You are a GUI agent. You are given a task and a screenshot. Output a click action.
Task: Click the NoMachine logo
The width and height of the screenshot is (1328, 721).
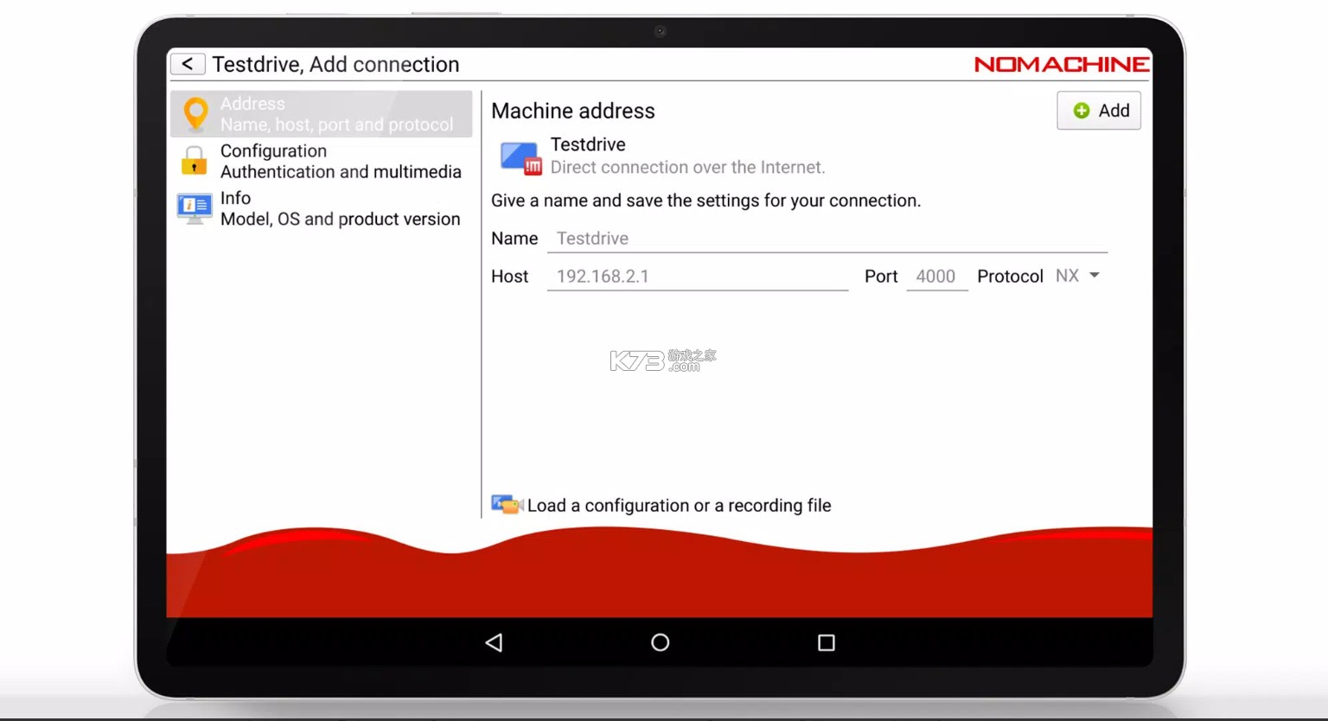[x=1062, y=65]
